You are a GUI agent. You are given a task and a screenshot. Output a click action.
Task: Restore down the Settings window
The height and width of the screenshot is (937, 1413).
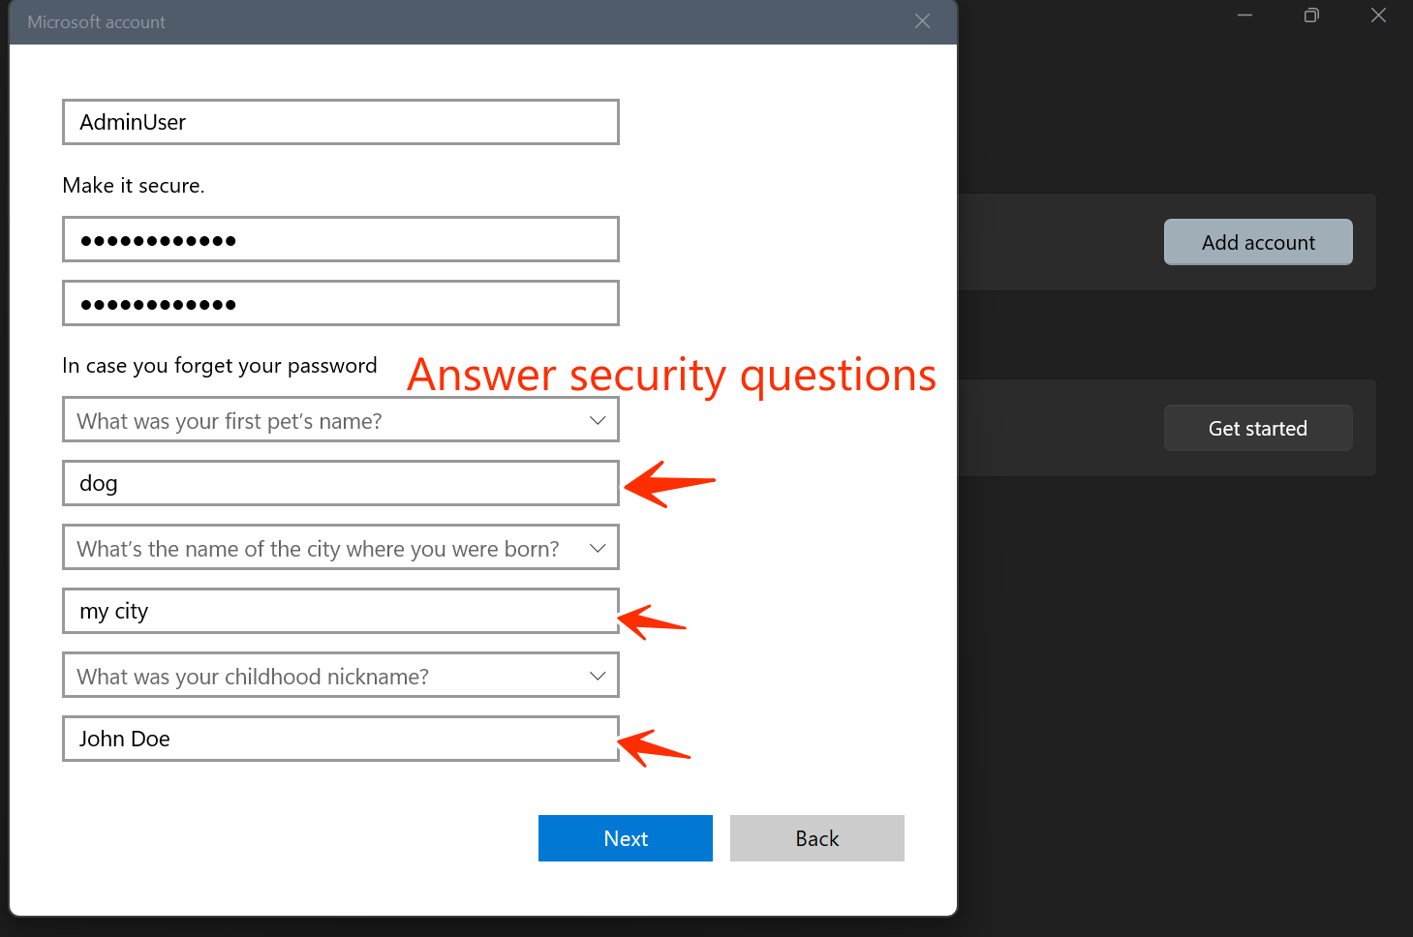point(1311,15)
